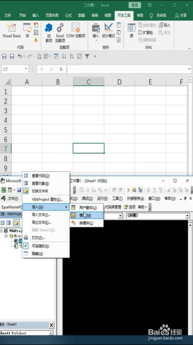The height and width of the screenshot is (345, 193).
Task: Select 用户窗体(U) in the submenu
Action: click(86, 208)
